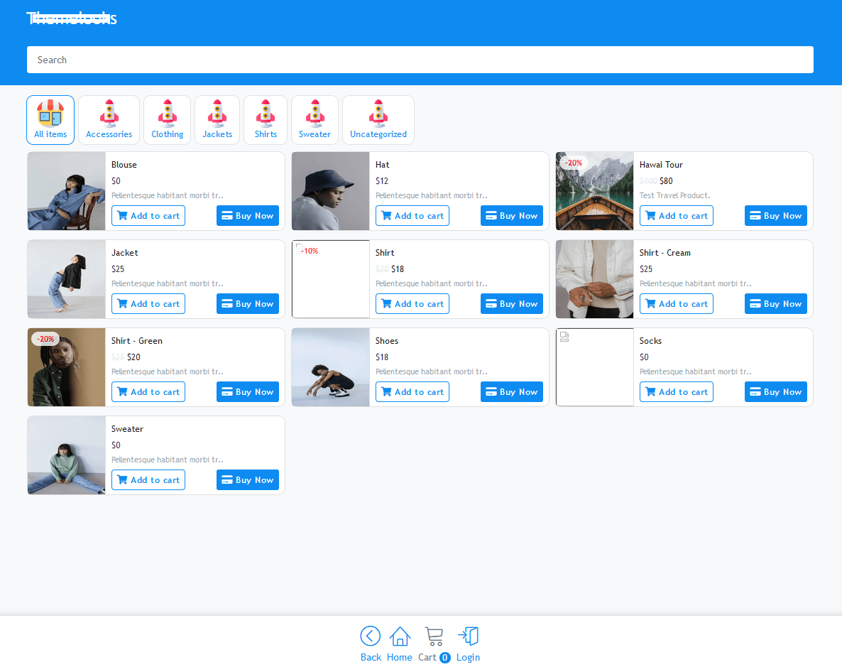Viewport: 842px width, 667px height.
Task: Filter by the Jackets category
Action: [217, 120]
